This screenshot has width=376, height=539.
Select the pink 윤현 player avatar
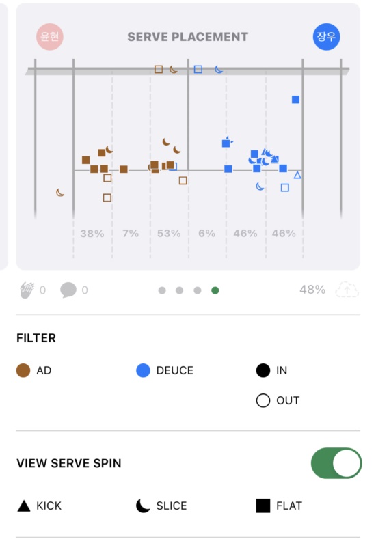coord(50,37)
